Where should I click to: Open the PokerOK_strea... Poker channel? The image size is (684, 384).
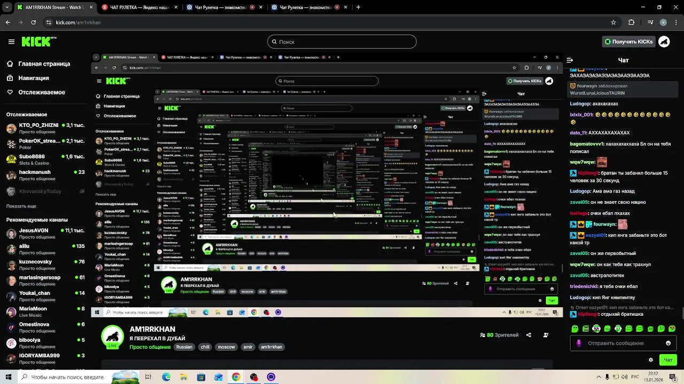pyautogui.click(x=45, y=144)
